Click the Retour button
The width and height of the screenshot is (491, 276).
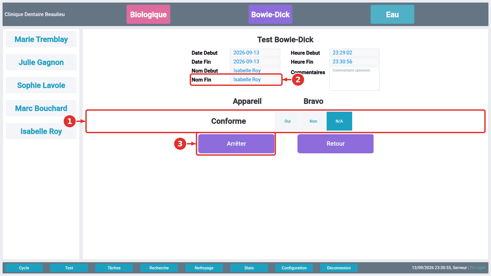[x=336, y=144]
